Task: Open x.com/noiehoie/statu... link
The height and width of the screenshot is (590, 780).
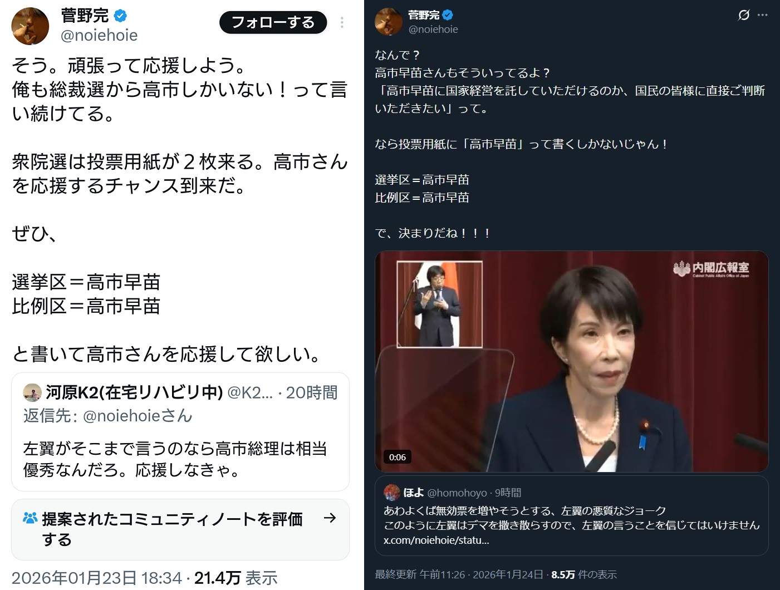Action: click(436, 540)
